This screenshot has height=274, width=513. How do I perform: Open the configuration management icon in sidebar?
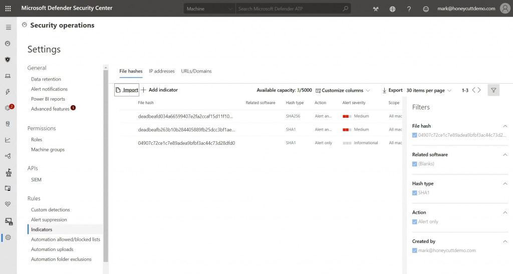[x=9, y=222]
